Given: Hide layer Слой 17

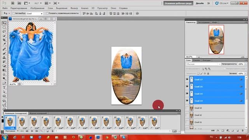Looking at the screenshot, I should coord(187,79).
